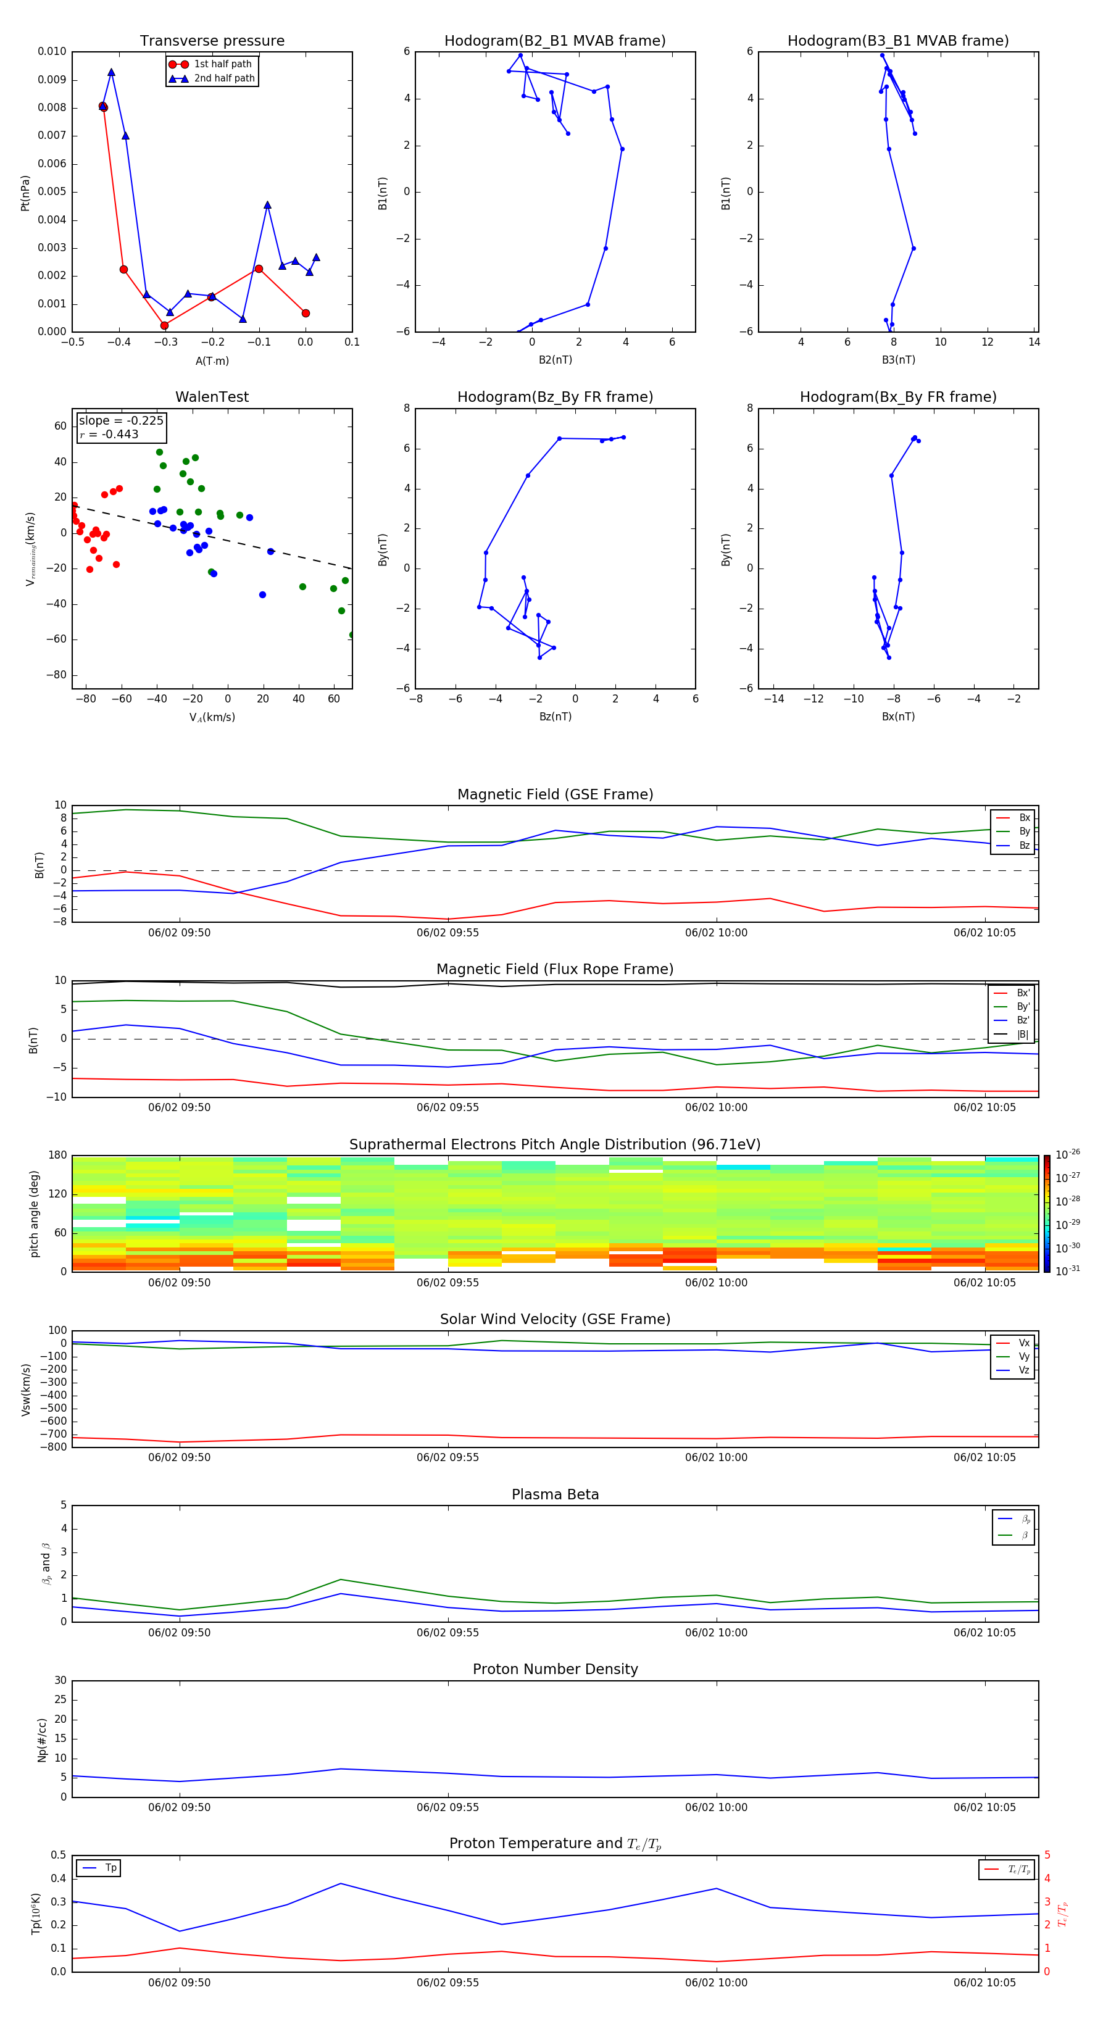Click the 'Hodogram(B3_B1 MVAB frame)' title

click(x=898, y=40)
